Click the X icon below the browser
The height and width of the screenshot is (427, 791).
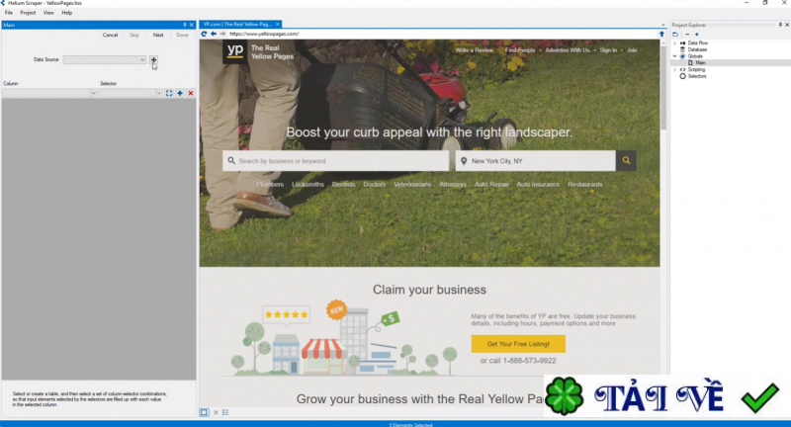[x=216, y=412]
